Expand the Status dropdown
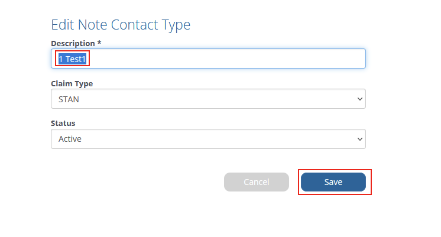Viewport: 441px width, 237px height. pos(208,139)
